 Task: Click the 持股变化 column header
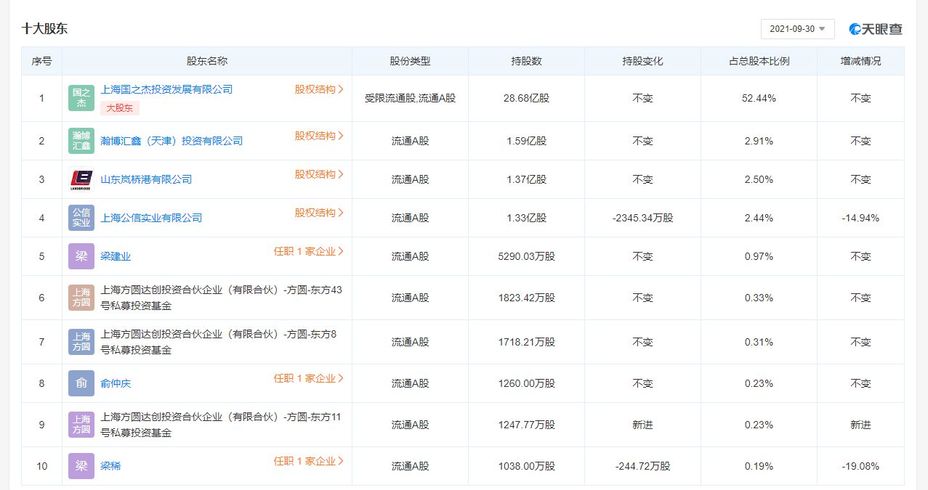(x=643, y=62)
